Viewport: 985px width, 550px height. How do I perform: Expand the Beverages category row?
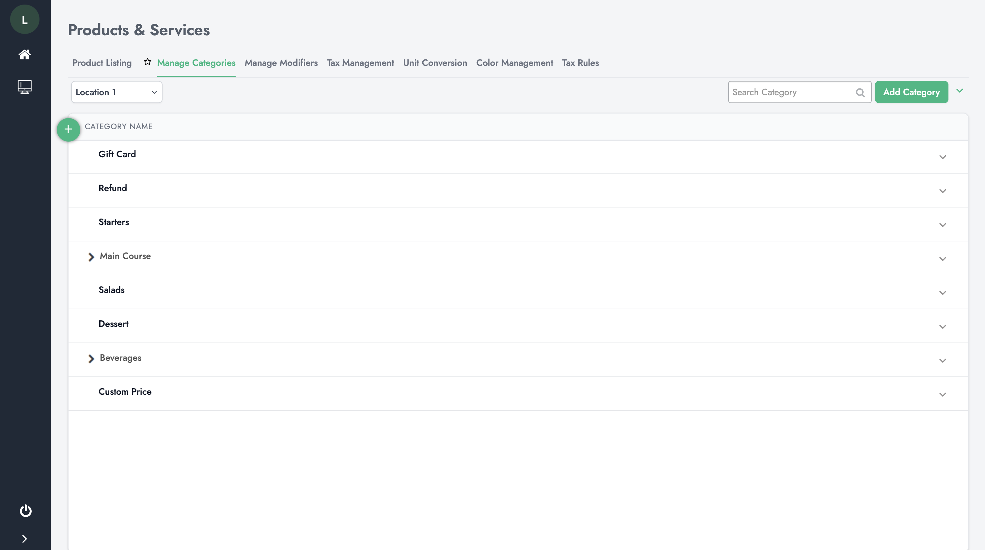point(90,358)
